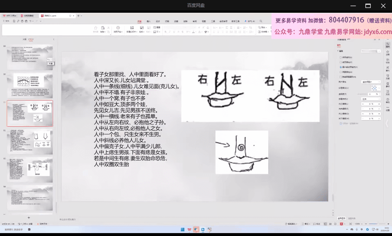
Task: Click the slideshow play-from-current icon in ribbon
Action: coord(118,28)
